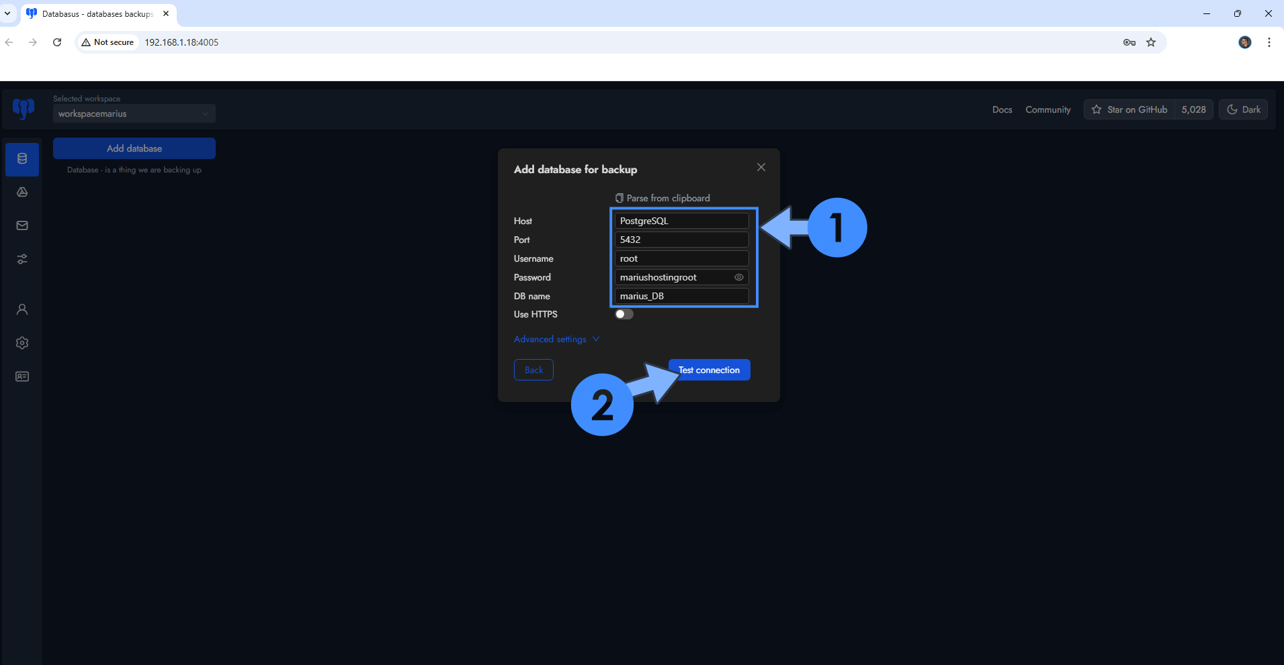1284x665 pixels.
Task: Open the Google Drive storage section in sidebar
Action: click(22, 192)
